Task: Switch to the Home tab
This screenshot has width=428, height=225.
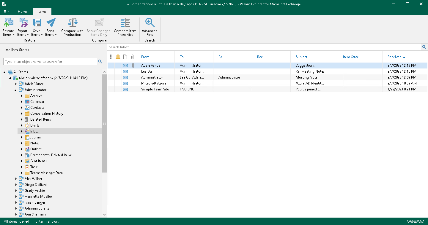Action: (23, 12)
